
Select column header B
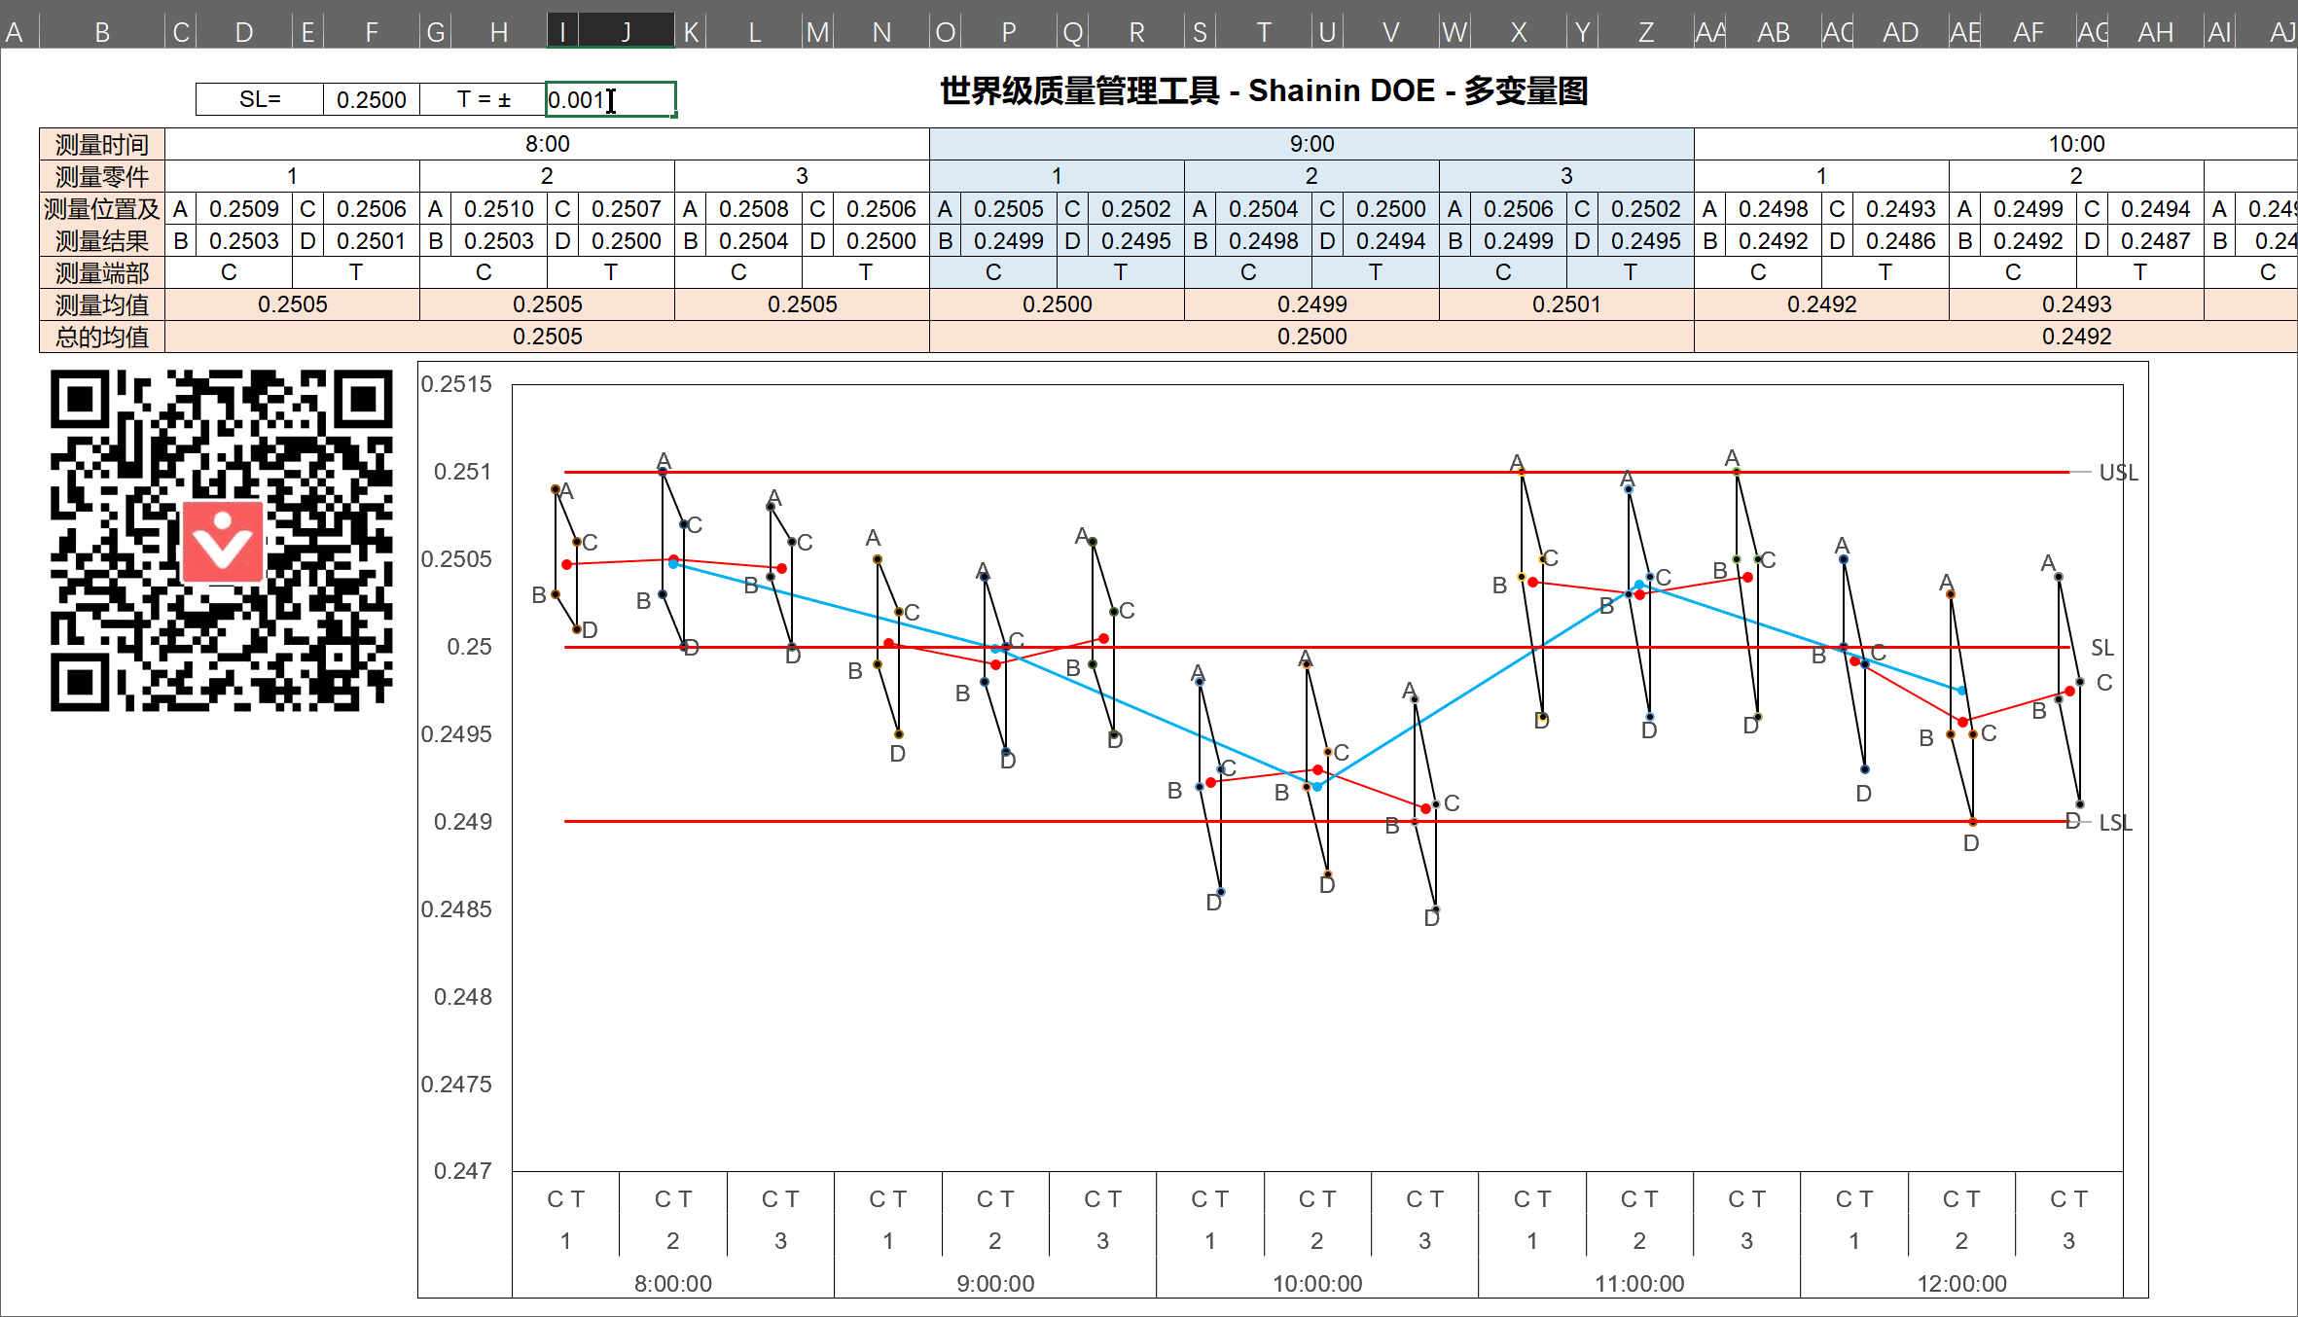point(102,32)
